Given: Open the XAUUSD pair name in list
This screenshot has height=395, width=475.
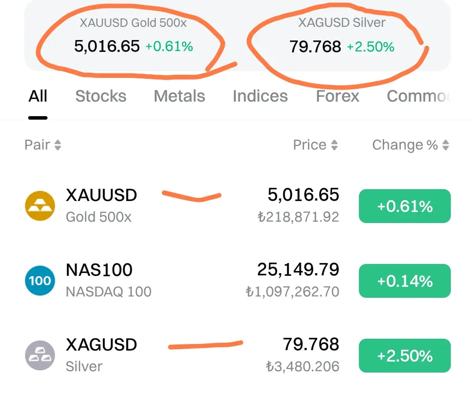Looking at the screenshot, I should [101, 196].
